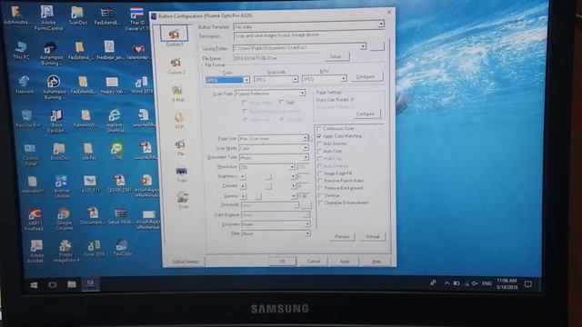The width and height of the screenshot is (582, 327).
Task: Uncheck Apply Color Matching
Action: [x=319, y=136]
